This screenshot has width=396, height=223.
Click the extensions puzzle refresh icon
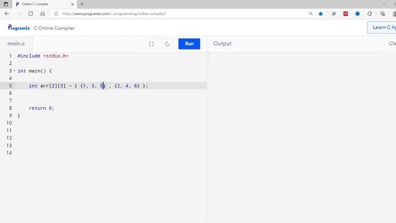pos(369,14)
